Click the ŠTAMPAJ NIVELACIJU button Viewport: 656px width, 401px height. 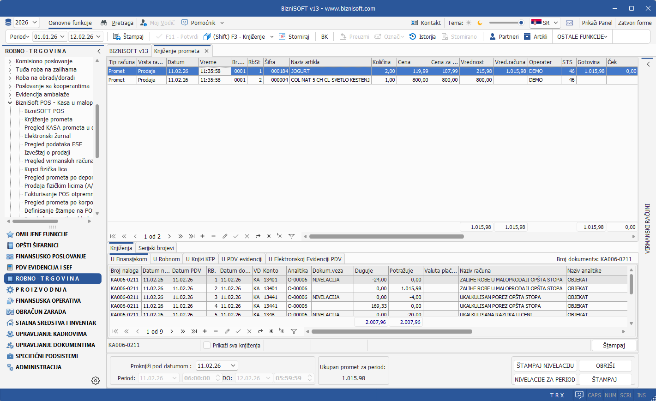[x=545, y=365]
